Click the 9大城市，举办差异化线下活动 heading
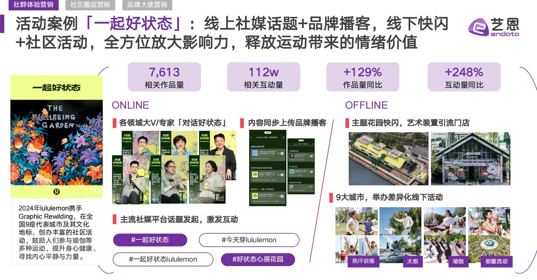 coord(389,197)
